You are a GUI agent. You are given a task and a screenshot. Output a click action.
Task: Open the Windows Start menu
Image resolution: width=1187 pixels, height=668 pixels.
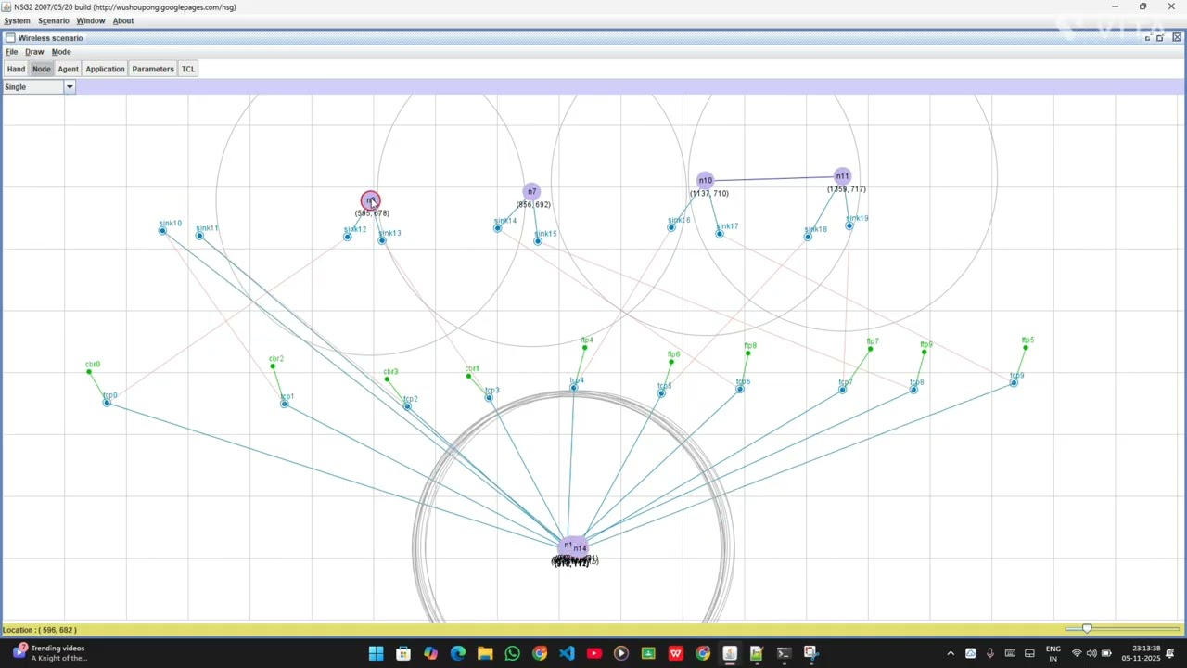tap(376, 653)
